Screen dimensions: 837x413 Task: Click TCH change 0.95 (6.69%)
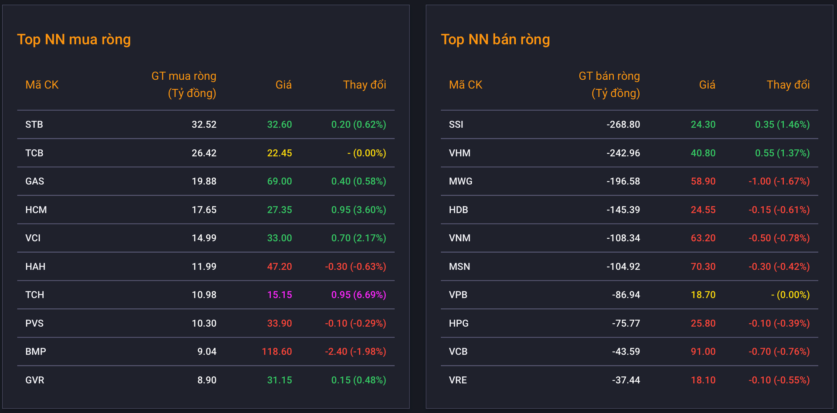[359, 295]
